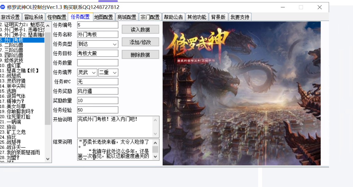This screenshot has height=187, width=353.
Task: Click the 读入数据 button
Action: click(x=140, y=30)
